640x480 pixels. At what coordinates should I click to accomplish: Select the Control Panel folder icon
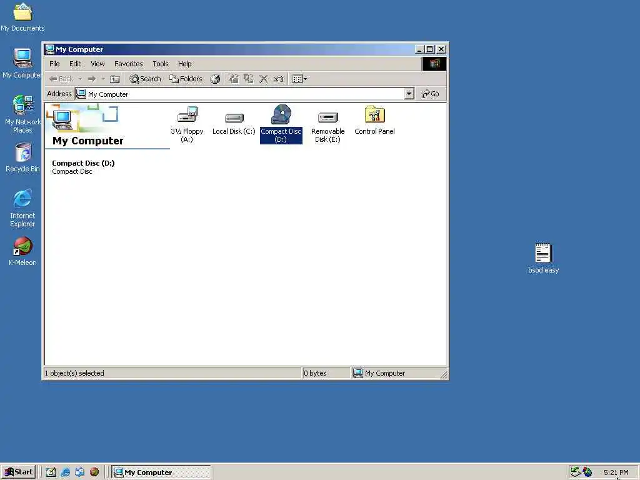click(x=375, y=115)
